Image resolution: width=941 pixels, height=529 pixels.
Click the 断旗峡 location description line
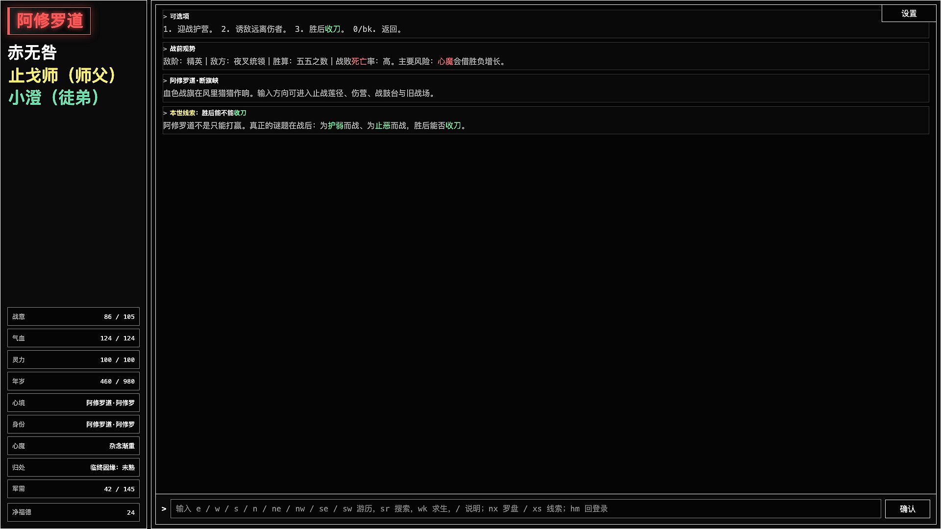click(299, 93)
